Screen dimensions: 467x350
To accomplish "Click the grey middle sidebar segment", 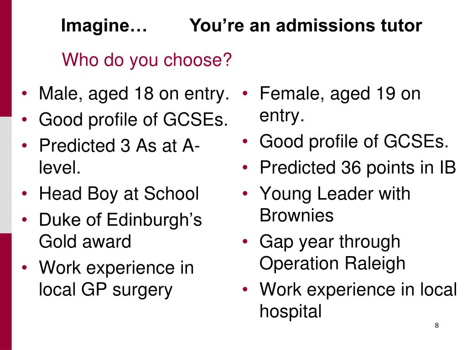I will point(5,175).
